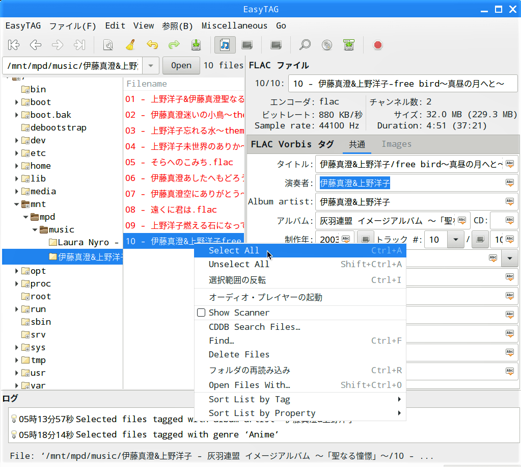The width and height of the screenshot is (521, 467).
Task: Open Sort List by Property submenu
Action: pyautogui.click(x=300, y=413)
